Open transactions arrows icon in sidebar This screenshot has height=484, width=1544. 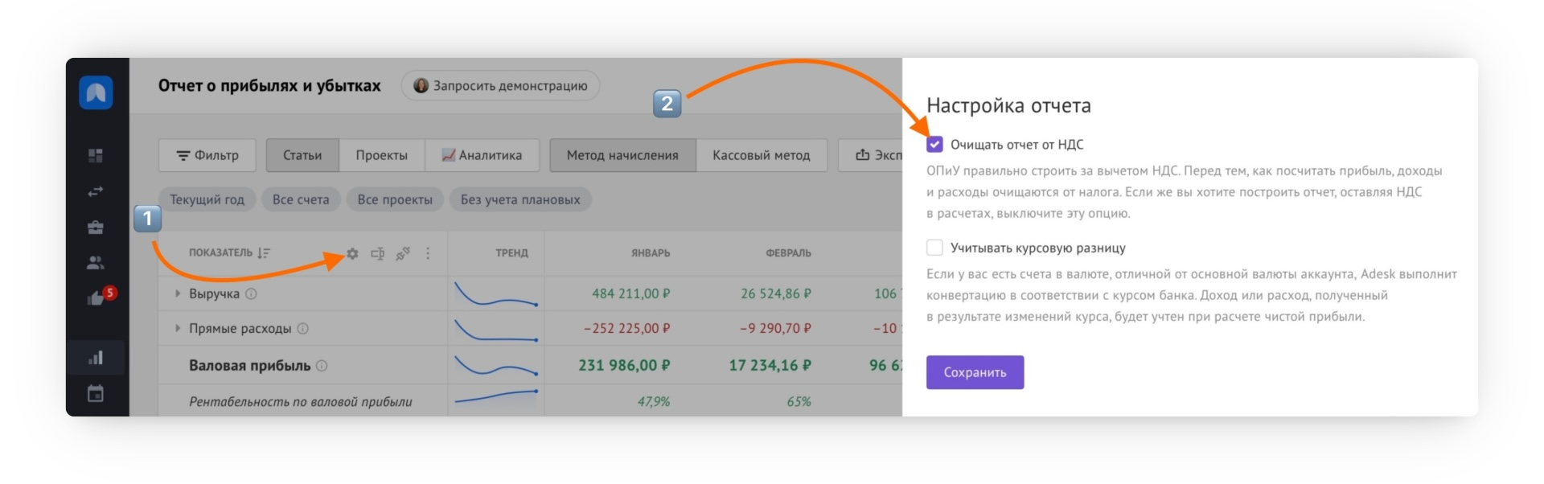coord(96,191)
